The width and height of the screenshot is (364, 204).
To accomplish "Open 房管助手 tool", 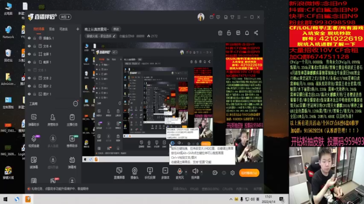I will [x=53, y=120].
